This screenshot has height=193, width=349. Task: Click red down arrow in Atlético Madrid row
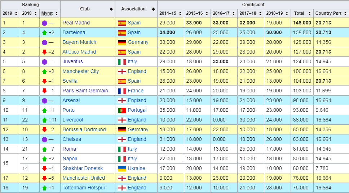[44, 52]
